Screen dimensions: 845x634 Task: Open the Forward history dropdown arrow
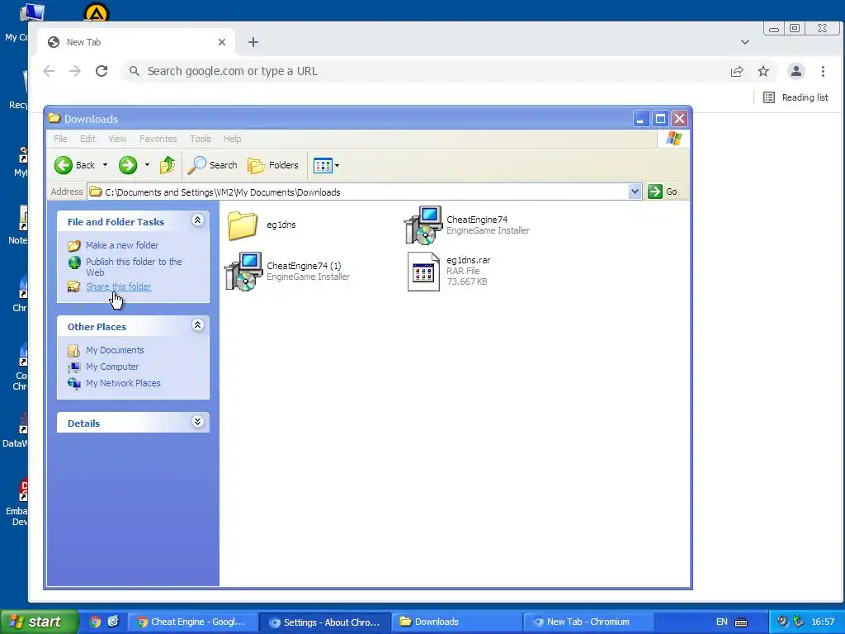coord(147,165)
